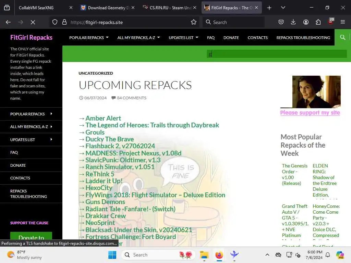Expand All My Repacks A-Z top menu
The width and height of the screenshot is (351, 263).
click(x=138, y=38)
